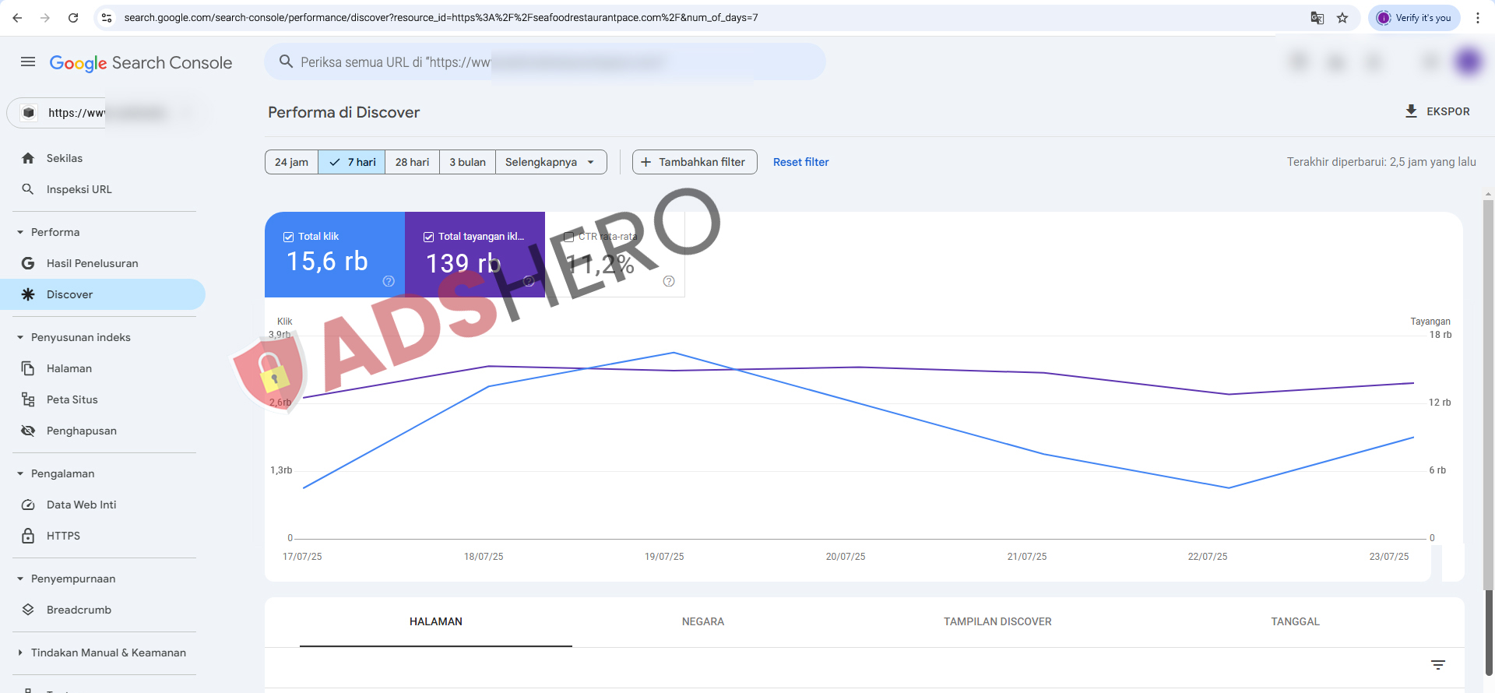Click the URL inspection search field
Screen dimensions: 1495x693
point(545,62)
